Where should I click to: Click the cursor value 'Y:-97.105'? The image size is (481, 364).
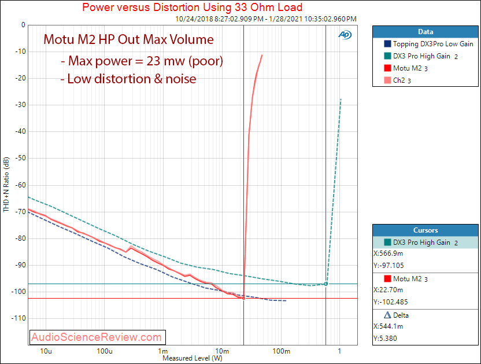pos(388,266)
